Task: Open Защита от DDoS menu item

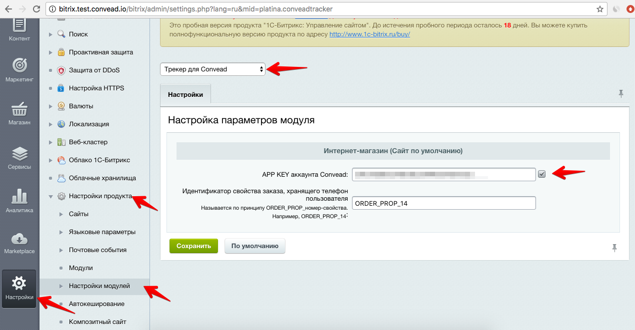Action: pos(94,70)
